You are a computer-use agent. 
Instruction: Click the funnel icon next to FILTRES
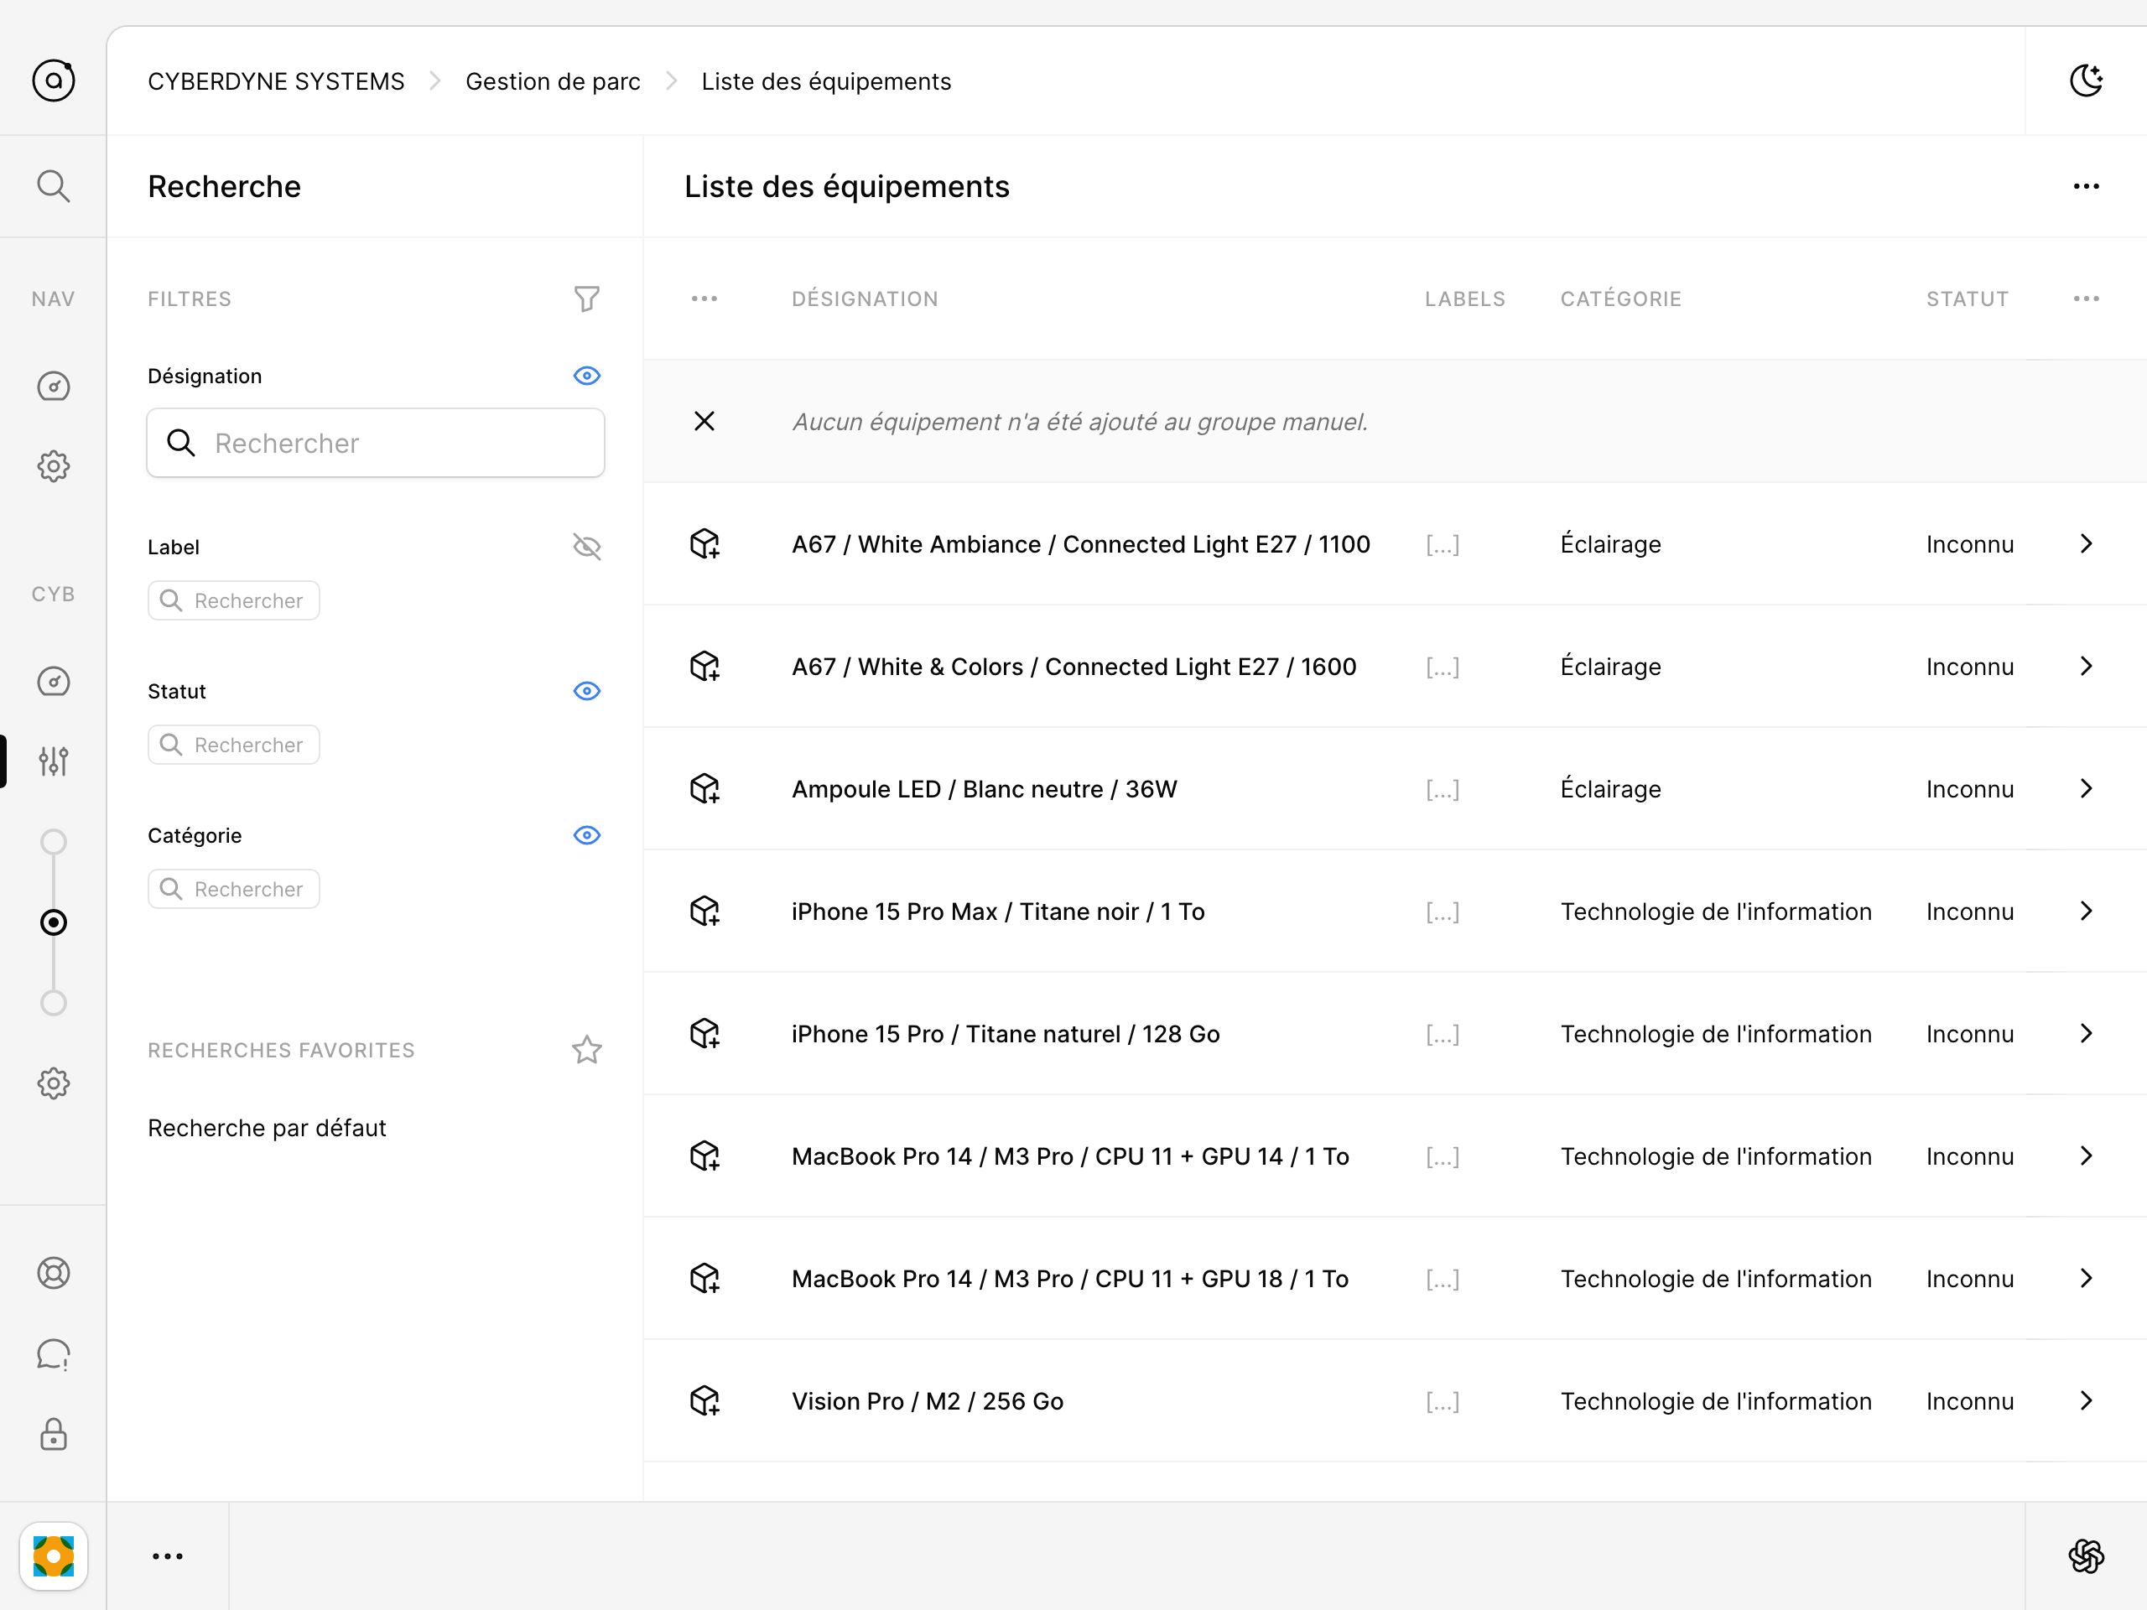click(x=587, y=299)
